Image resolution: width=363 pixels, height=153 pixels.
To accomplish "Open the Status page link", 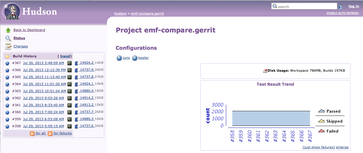I will (19, 38).
